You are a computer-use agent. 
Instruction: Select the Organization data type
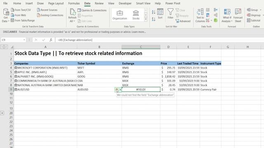click(120, 15)
